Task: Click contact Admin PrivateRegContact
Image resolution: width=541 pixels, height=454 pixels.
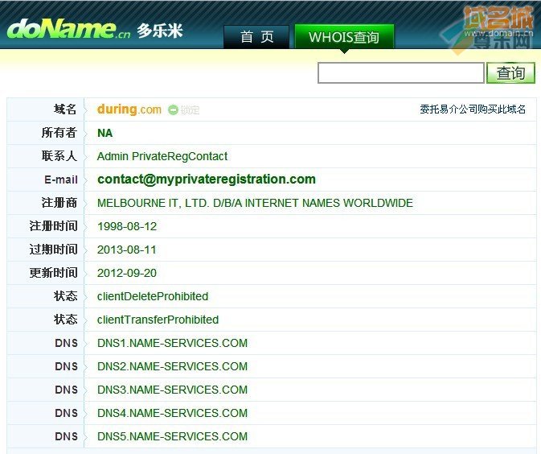Action: (x=162, y=156)
